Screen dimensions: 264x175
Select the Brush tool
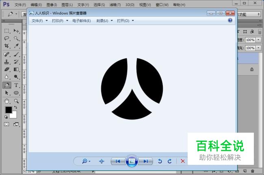tap(16, 55)
